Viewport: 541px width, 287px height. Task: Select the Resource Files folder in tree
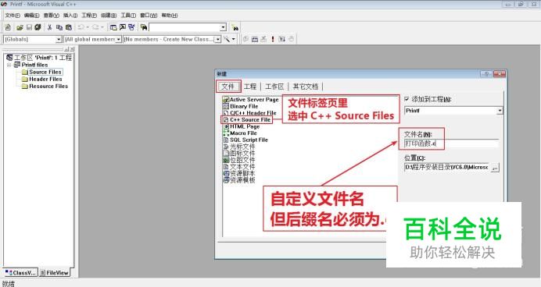48,87
